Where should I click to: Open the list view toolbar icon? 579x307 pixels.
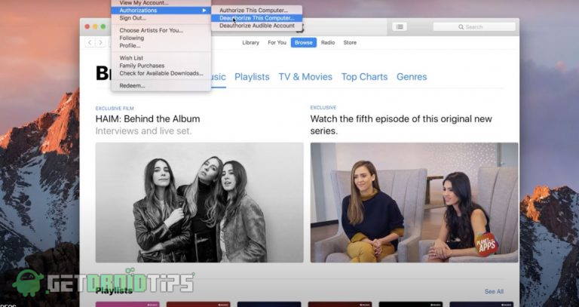(400, 26)
